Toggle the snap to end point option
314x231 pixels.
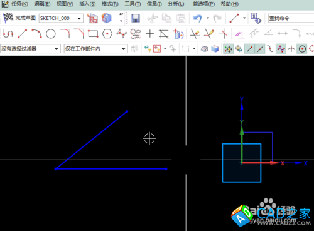(x=249, y=49)
